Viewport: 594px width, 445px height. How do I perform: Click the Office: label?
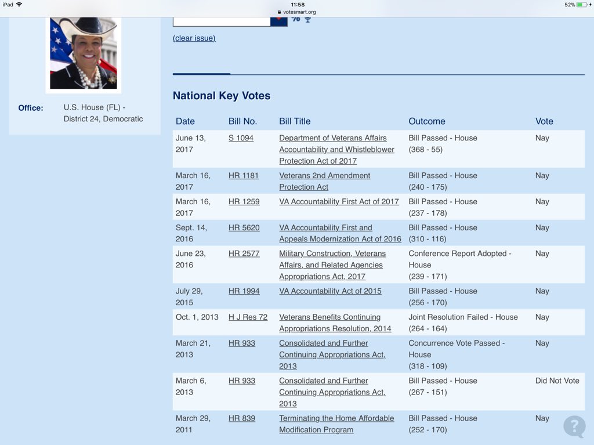[31, 108]
